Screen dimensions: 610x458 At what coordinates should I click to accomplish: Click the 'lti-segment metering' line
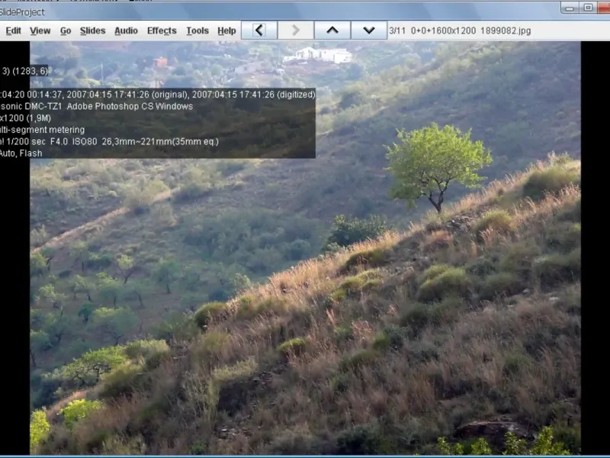point(42,130)
